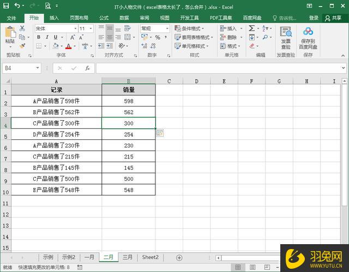Click the Fill down icon
The height and width of the screenshot is (272, 349).
pyautogui.click(x=252, y=37)
